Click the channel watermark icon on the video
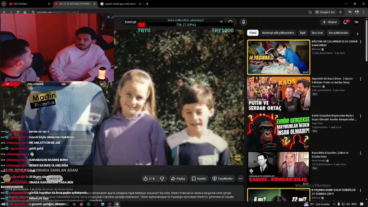Image resolution: width=368 pixels, height=207 pixels. pyautogui.click(x=238, y=157)
